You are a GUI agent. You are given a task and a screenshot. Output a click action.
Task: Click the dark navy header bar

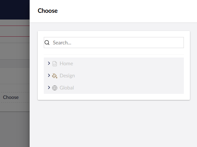(x=15, y=10)
